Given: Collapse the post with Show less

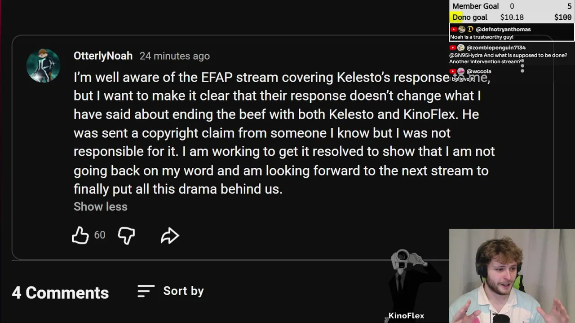Looking at the screenshot, I should pos(100,207).
